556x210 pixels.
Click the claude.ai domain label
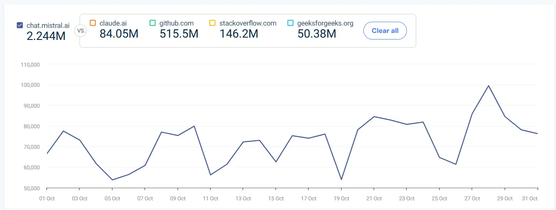113,23
